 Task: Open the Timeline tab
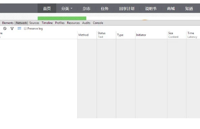[x=47, y=23]
